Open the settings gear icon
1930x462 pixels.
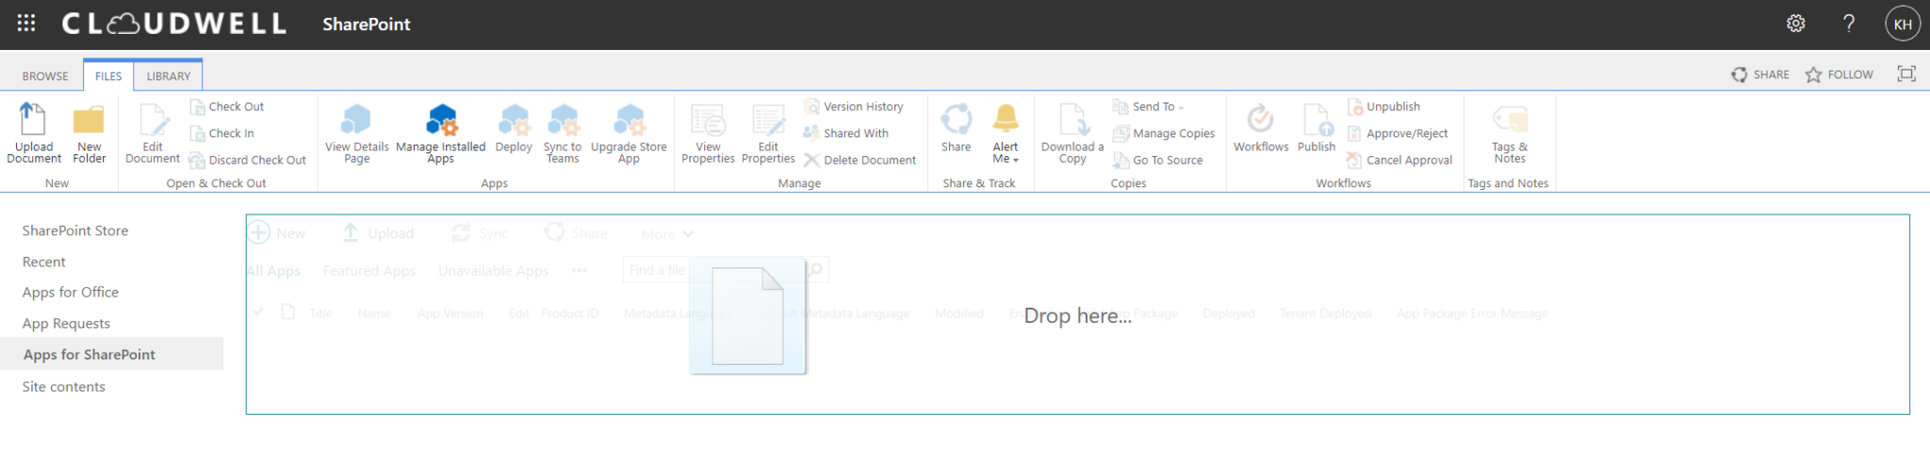click(1796, 24)
